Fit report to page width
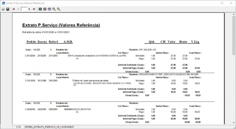Image resolution: width=236 pixels, height=129 pixels. point(49,9)
